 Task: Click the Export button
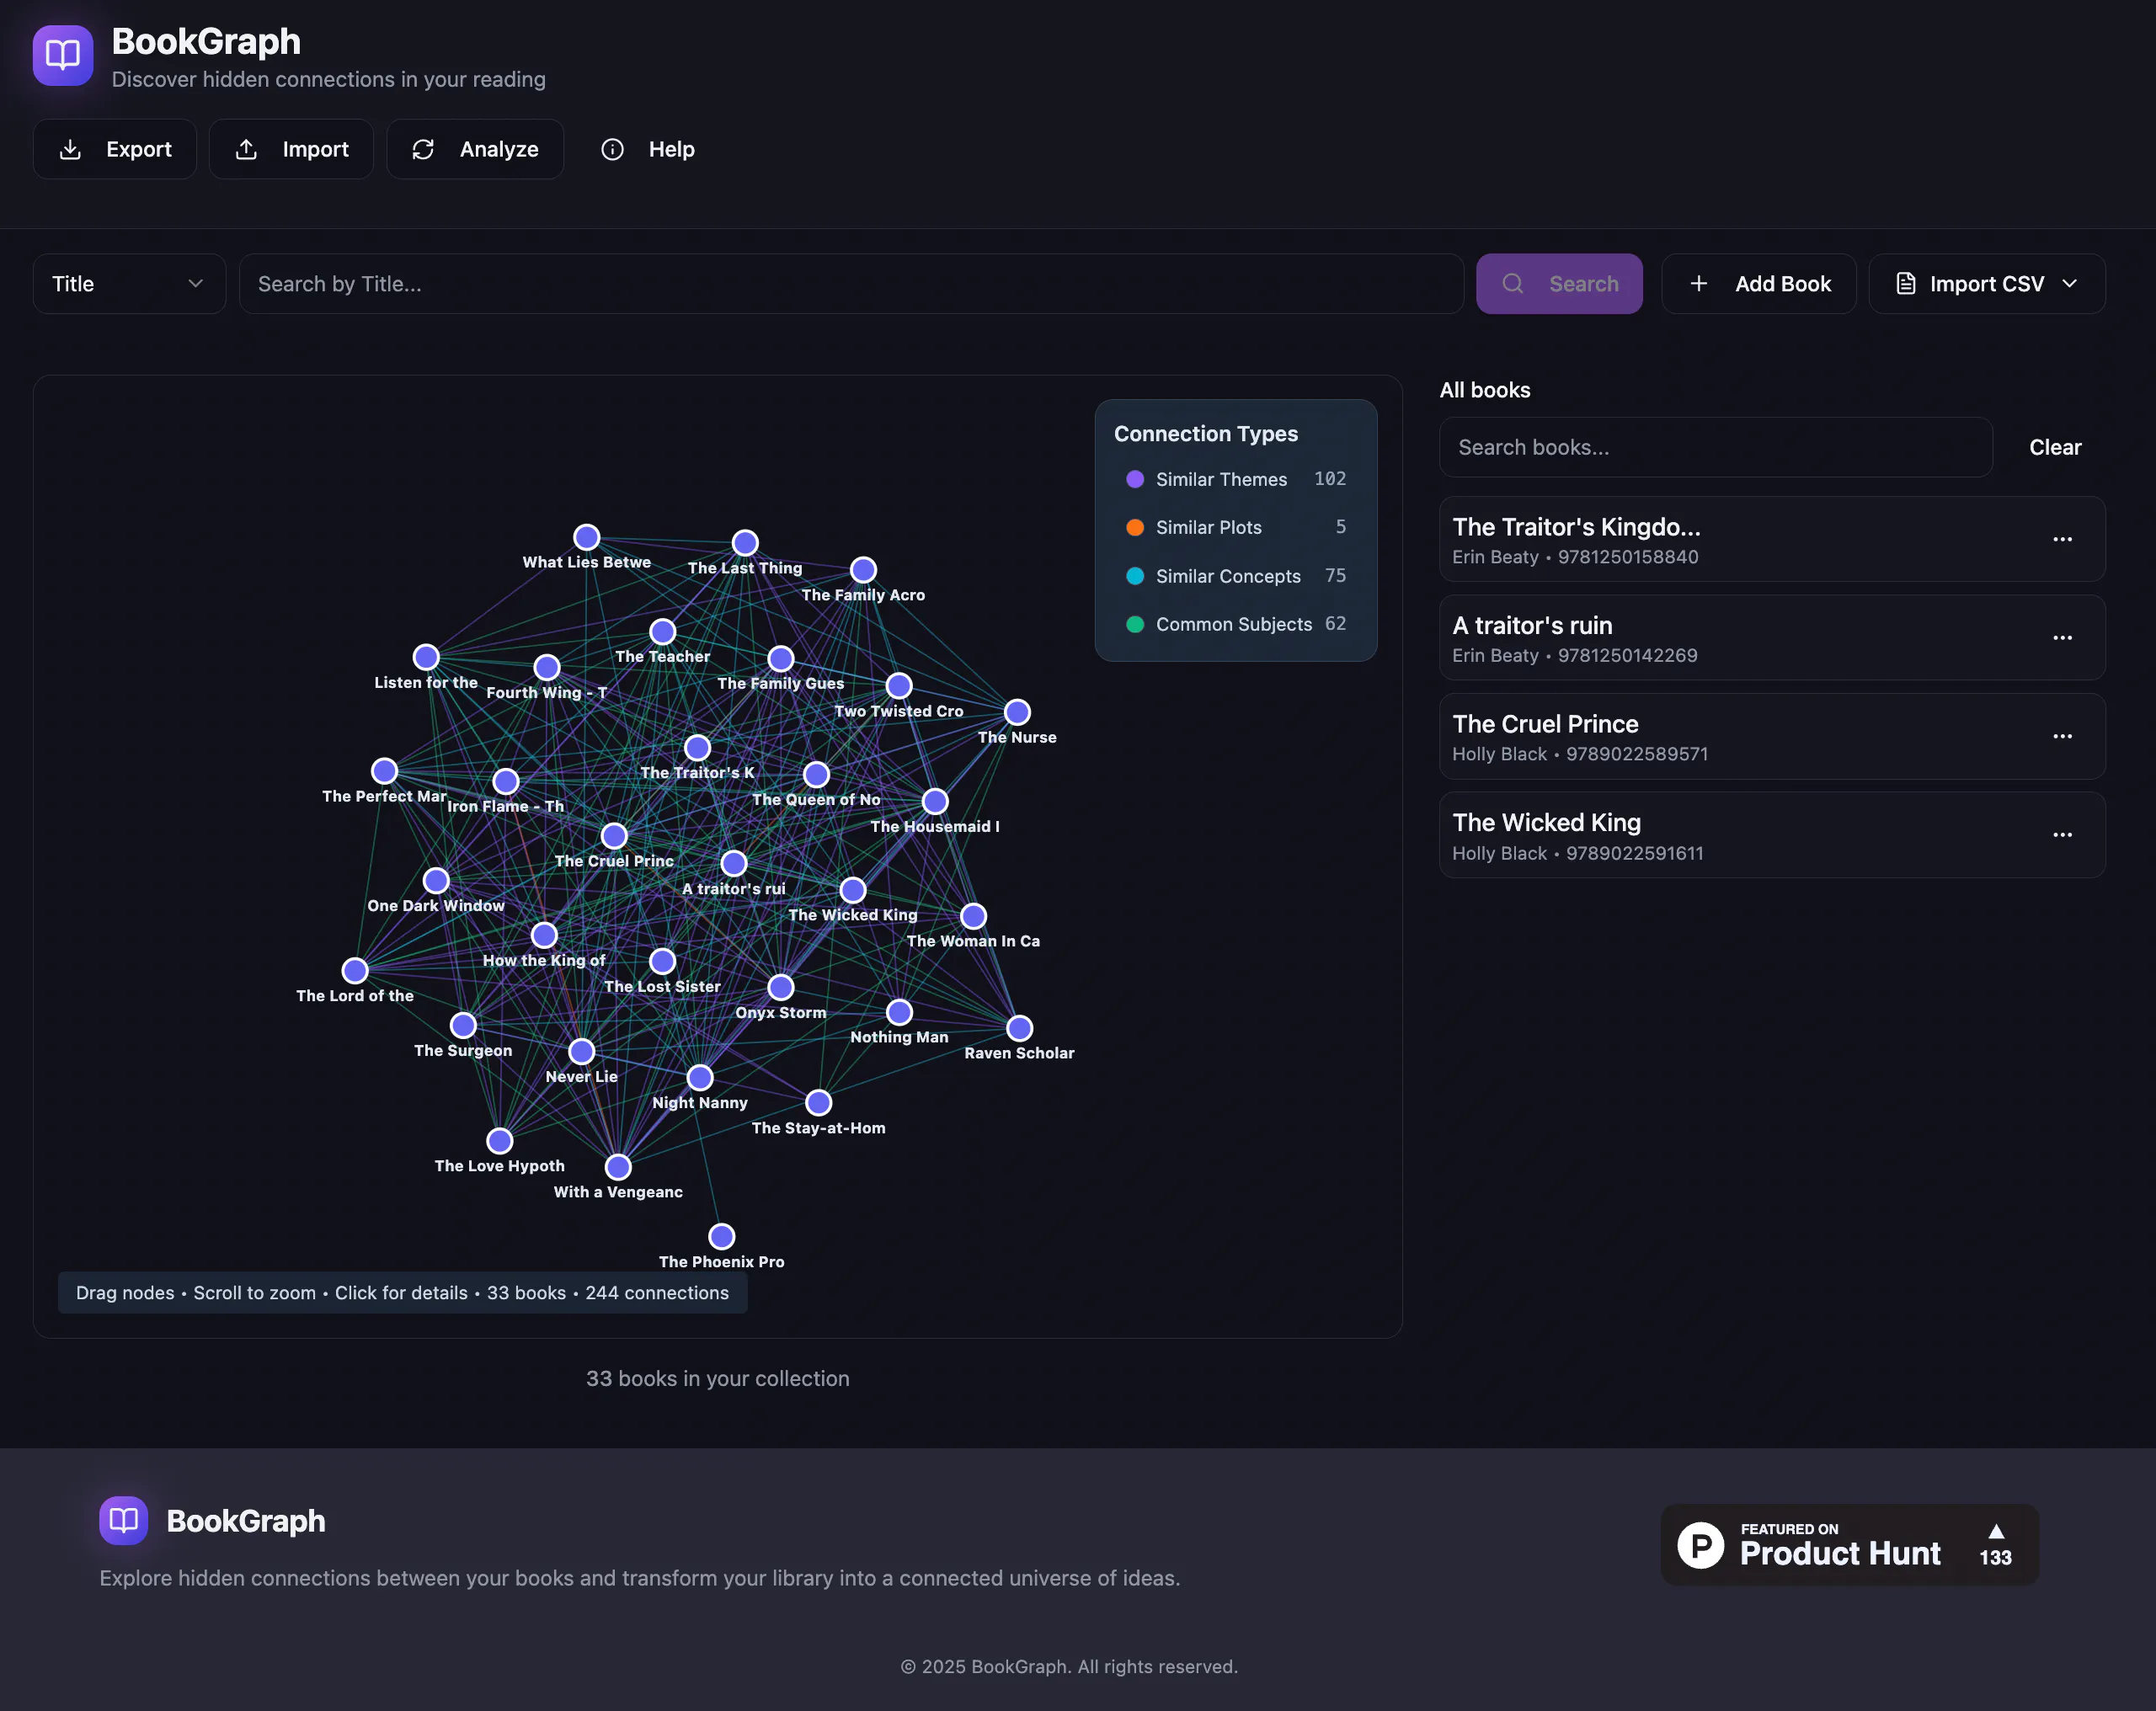115,149
